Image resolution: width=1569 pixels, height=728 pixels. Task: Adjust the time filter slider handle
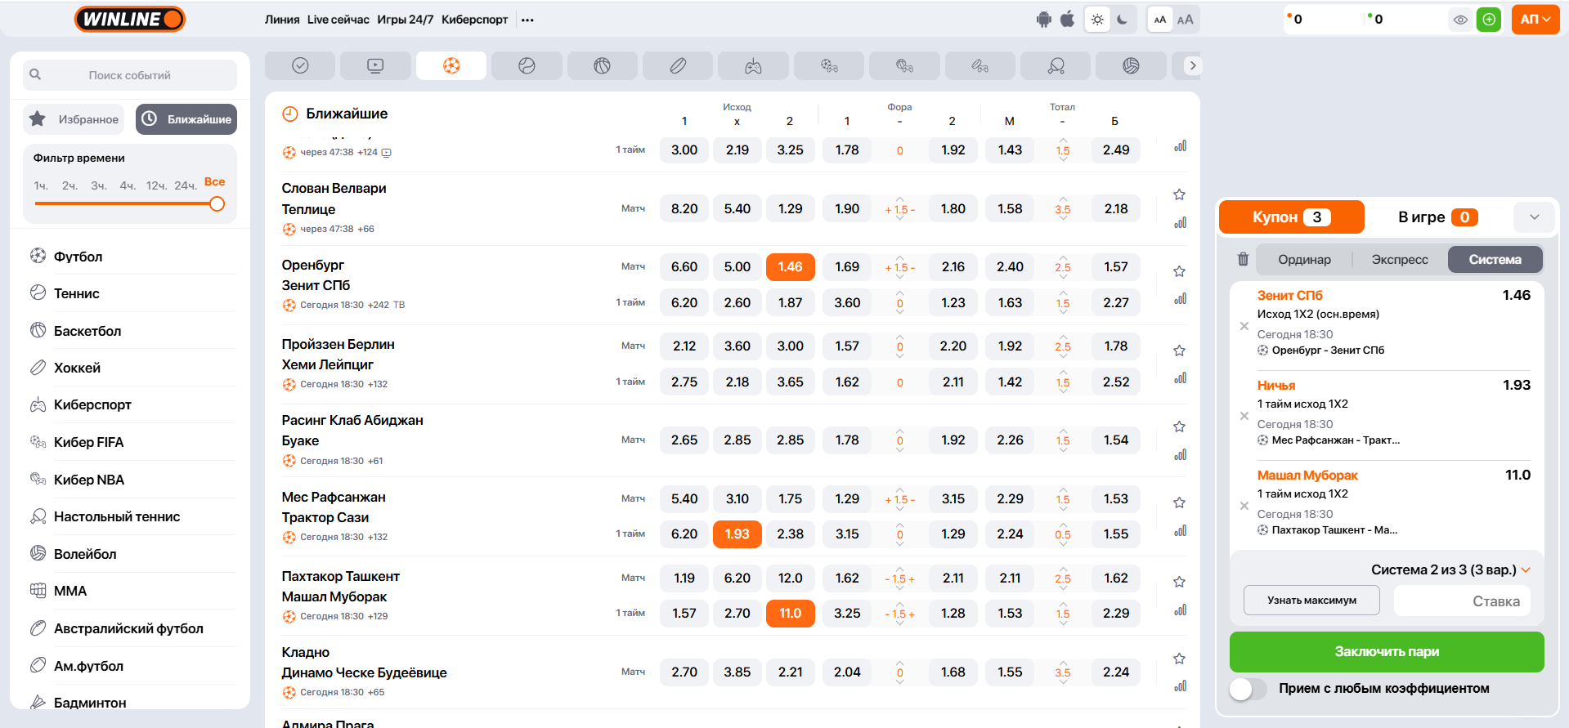217,203
